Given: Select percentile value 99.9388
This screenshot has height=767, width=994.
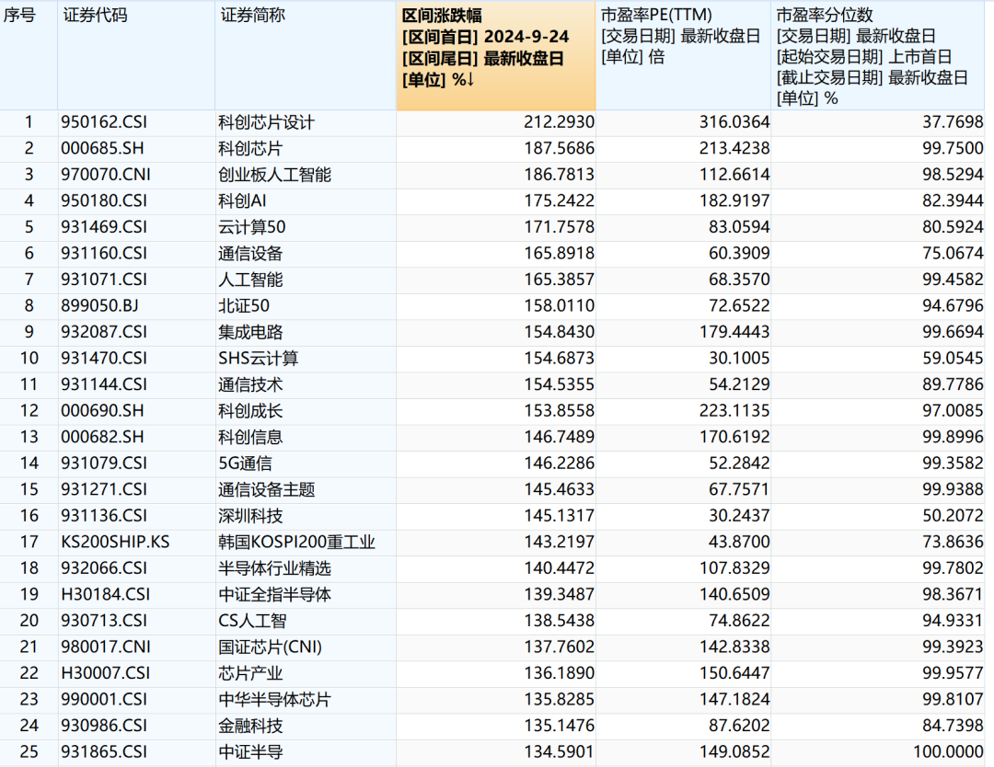Looking at the screenshot, I should click(x=953, y=489).
